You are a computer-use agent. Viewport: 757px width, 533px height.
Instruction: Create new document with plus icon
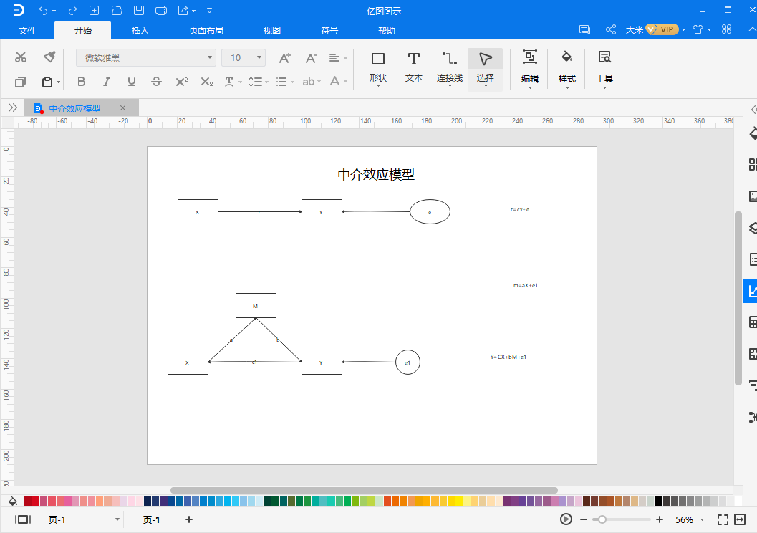(x=94, y=10)
